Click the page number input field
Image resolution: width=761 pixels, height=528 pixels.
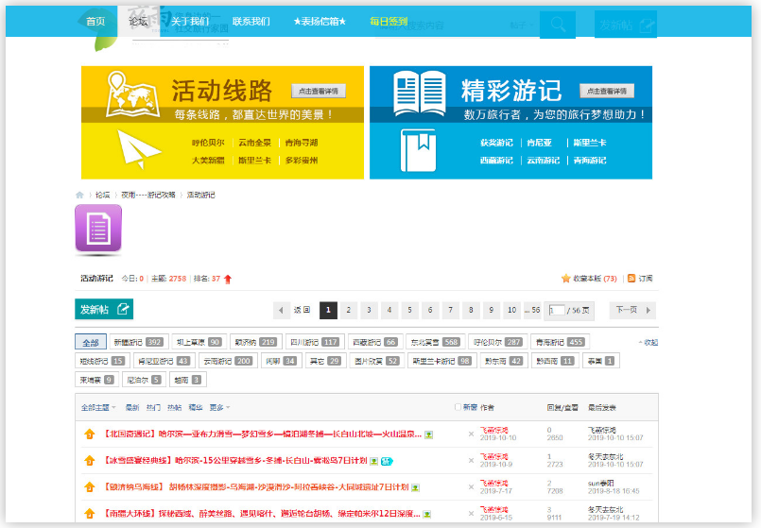[556, 310]
